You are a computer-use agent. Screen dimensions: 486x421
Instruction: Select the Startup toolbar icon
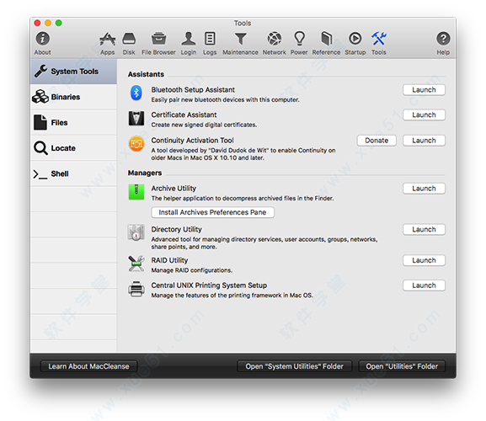point(355,39)
